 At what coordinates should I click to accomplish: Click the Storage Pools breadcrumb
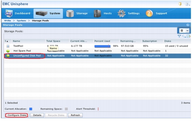point(40,21)
